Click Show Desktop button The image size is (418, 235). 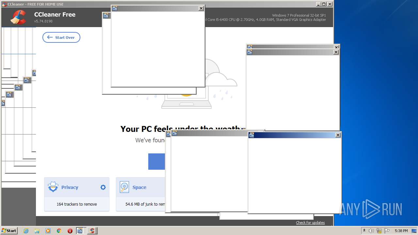[414, 231]
